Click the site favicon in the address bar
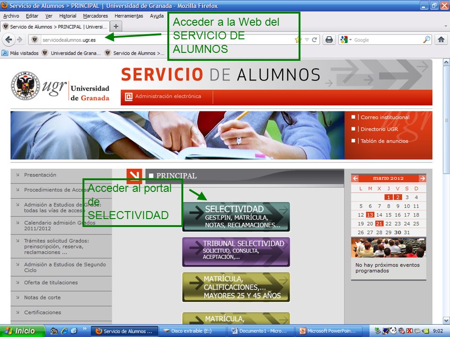Screen dimensions: 450x337 [x=35, y=39]
